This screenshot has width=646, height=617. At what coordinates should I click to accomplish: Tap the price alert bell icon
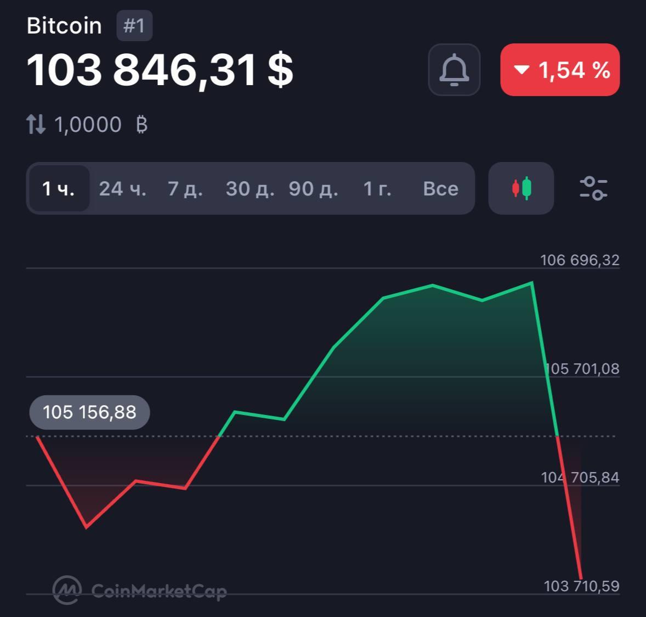454,70
